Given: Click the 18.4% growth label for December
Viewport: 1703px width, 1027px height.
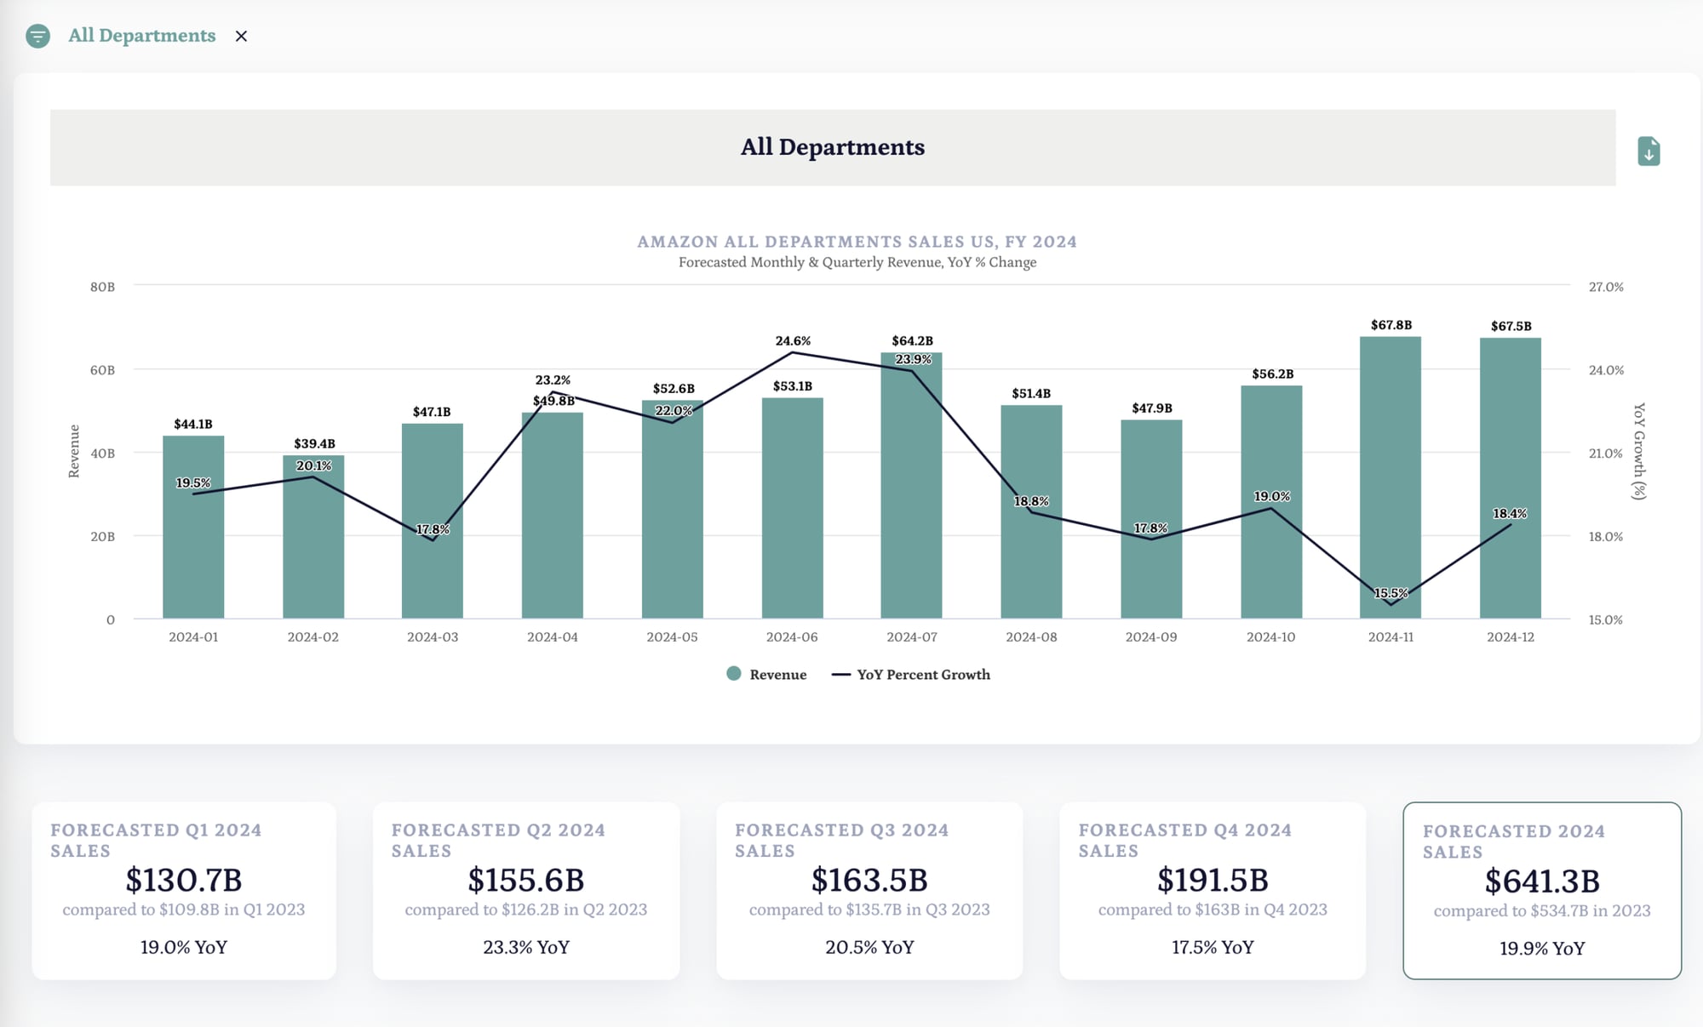Looking at the screenshot, I should click(x=1510, y=513).
